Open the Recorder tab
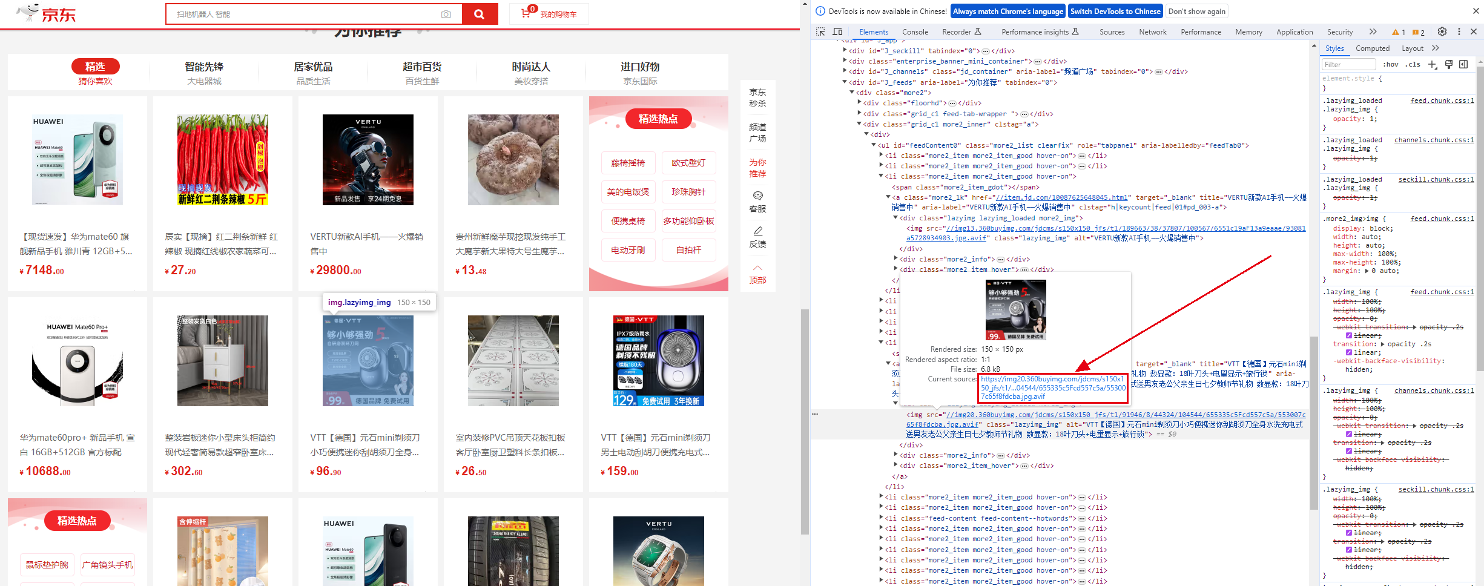The height and width of the screenshot is (586, 1484). coord(961,32)
